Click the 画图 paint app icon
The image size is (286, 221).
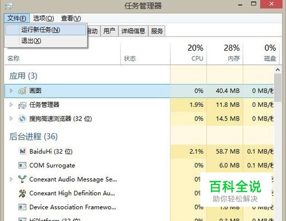tap(22, 91)
